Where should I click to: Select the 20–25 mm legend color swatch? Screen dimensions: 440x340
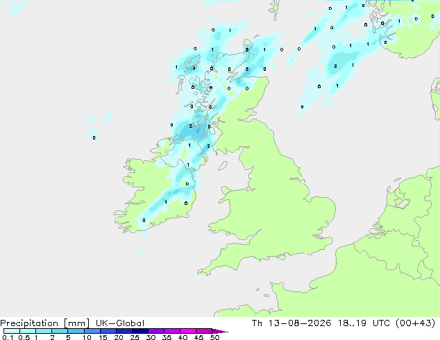[x=124, y=331]
